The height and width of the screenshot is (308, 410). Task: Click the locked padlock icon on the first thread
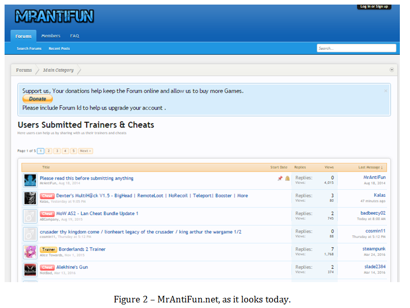pyautogui.click(x=287, y=178)
